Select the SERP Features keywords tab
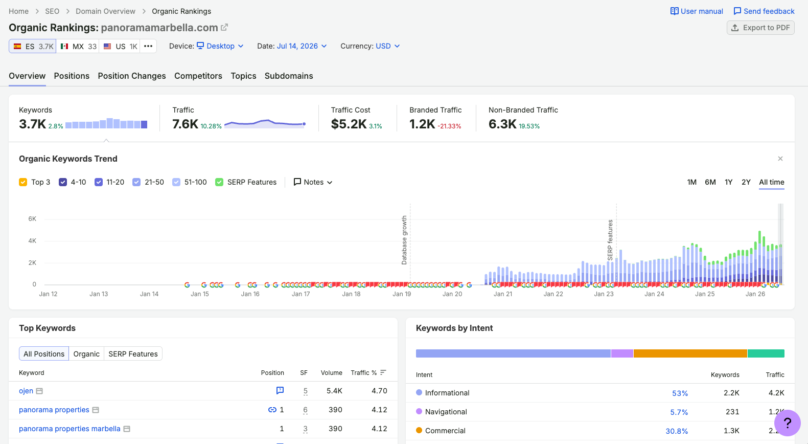808x444 pixels. coord(133,354)
